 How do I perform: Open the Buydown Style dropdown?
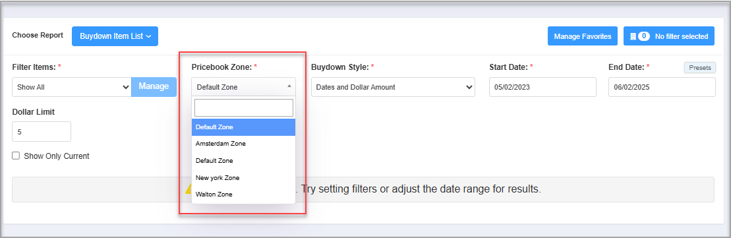(x=393, y=87)
